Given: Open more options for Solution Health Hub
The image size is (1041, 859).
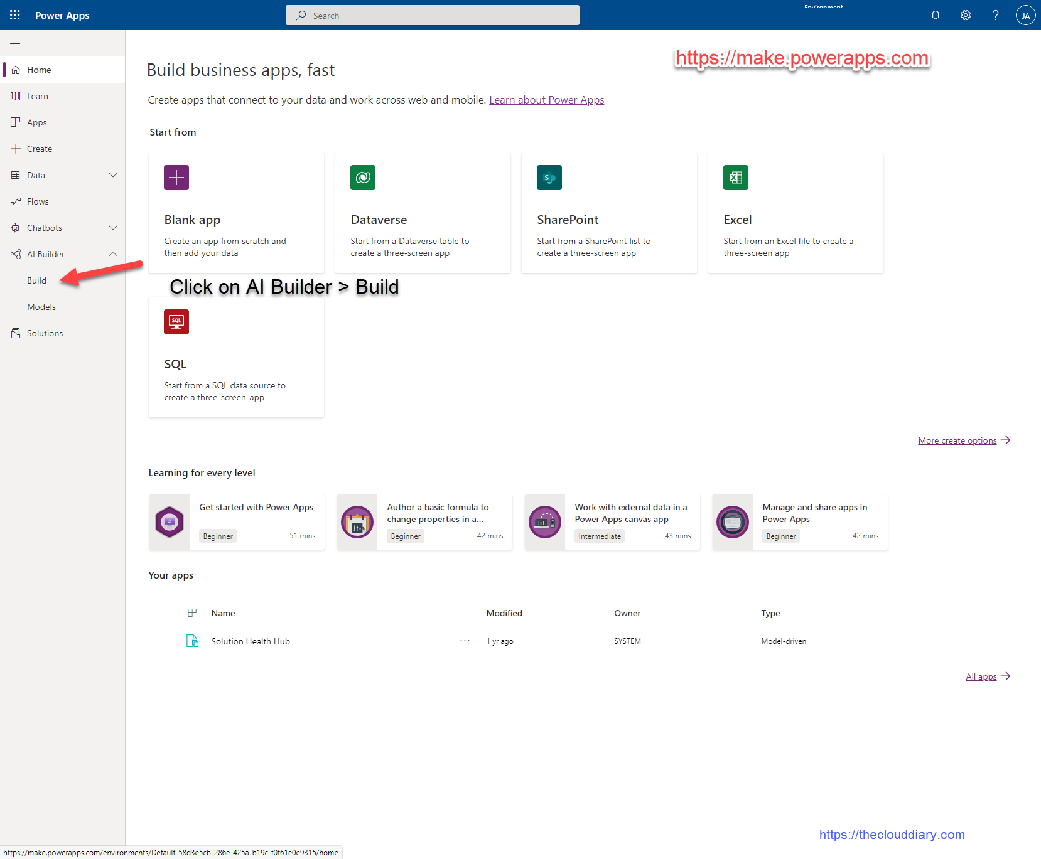Looking at the screenshot, I should 465,641.
